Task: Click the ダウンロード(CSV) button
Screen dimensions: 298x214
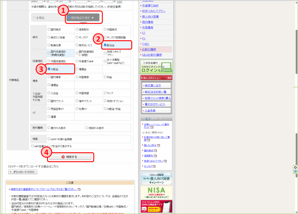Action: pyautogui.click(x=23, y=172)
